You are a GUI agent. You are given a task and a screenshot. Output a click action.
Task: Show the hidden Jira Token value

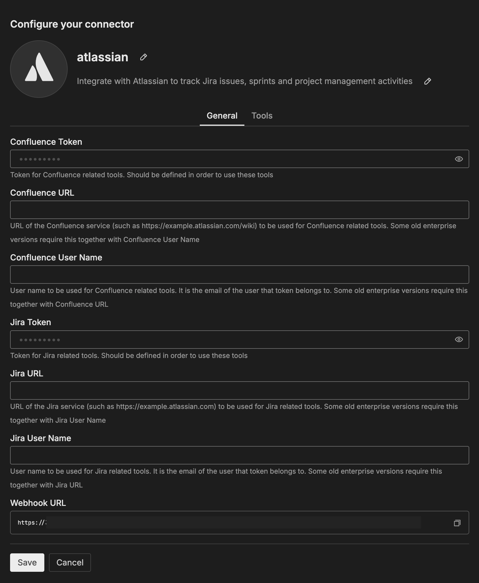(x=458, y=340)
